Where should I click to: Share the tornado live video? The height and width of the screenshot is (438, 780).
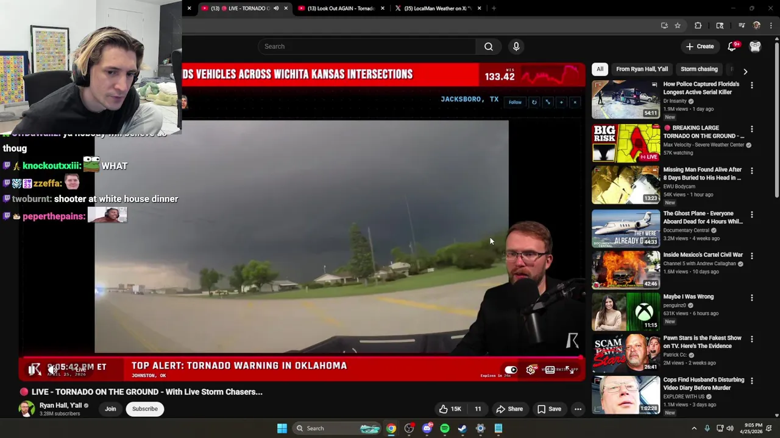(509, 409)
